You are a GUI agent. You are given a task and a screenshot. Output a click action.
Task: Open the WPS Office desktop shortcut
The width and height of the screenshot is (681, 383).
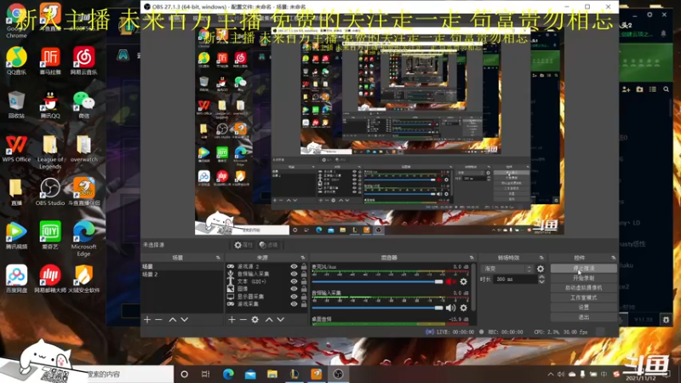16,148
